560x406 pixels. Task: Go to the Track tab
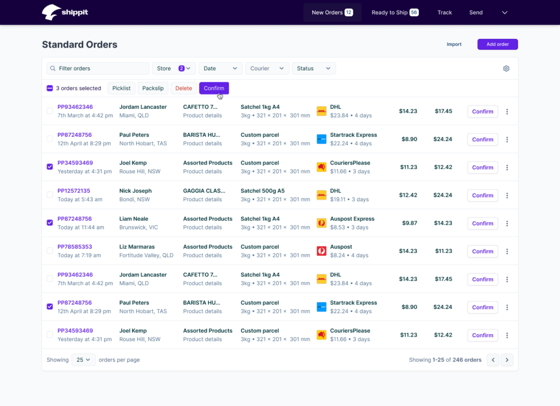point(445,13)
